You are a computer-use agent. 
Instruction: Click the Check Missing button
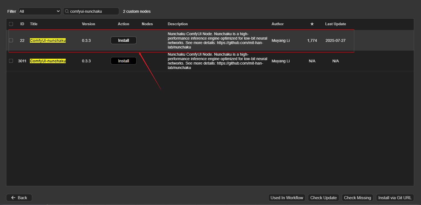tap(357, 198)
